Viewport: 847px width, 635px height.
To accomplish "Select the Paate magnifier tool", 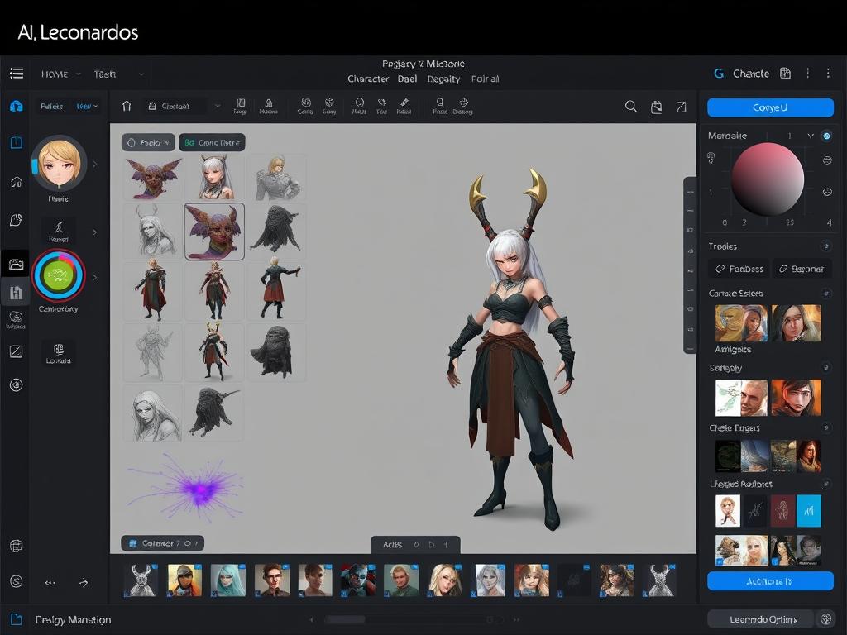I will [440, 106].
